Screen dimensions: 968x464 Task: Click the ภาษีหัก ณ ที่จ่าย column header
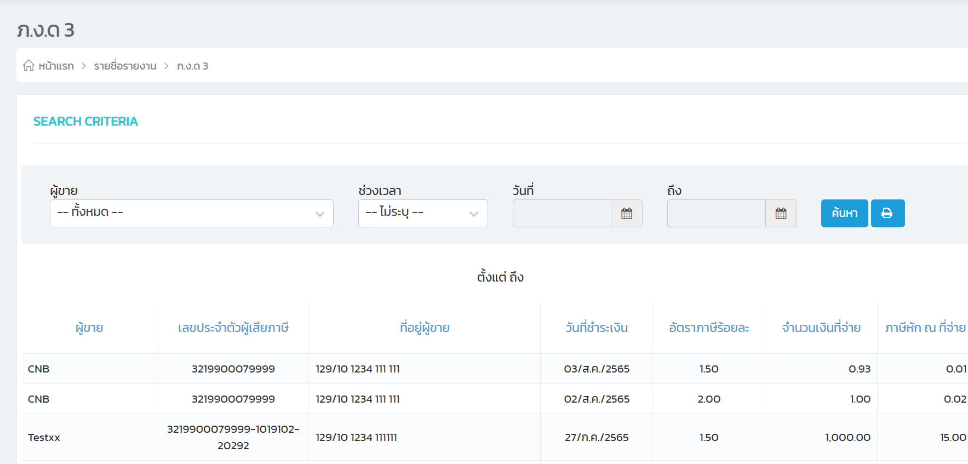tap(925, 328)
